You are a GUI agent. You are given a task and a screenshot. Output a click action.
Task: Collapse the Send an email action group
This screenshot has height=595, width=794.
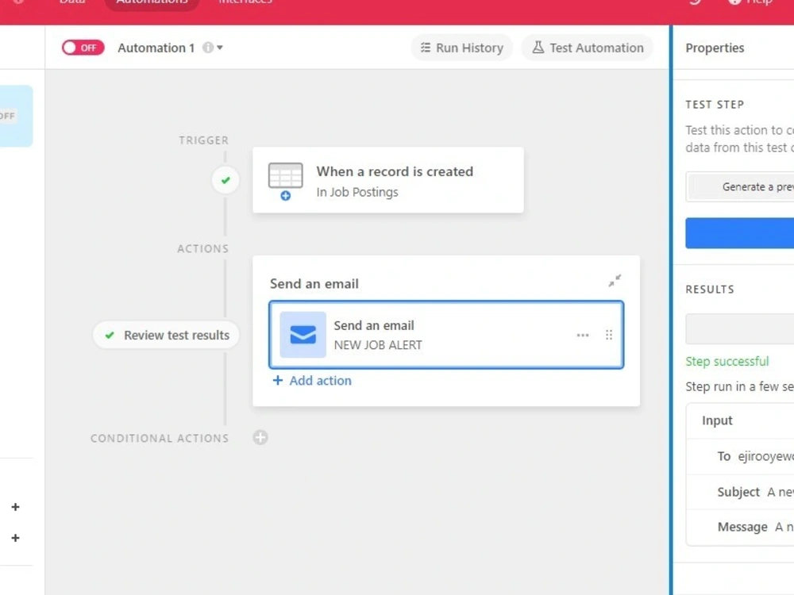615,281
